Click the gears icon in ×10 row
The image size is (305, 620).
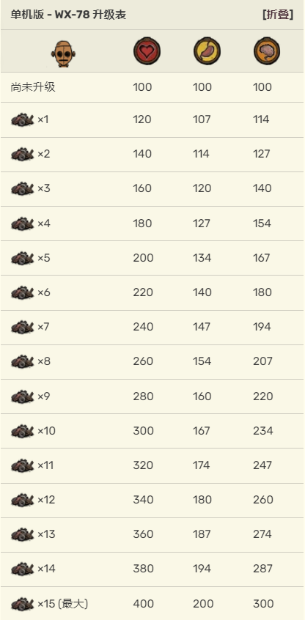(23, 431)
